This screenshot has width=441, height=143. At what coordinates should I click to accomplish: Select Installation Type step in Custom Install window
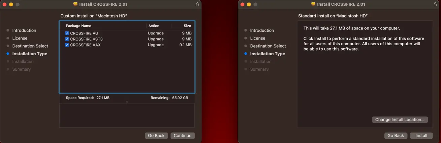coord(30,54)
